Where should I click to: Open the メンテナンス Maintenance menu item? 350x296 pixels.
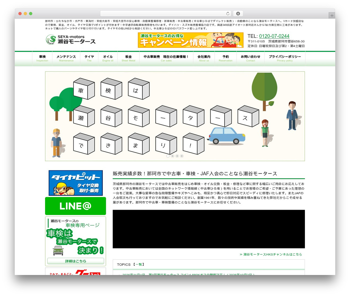[x=66, y=58]
